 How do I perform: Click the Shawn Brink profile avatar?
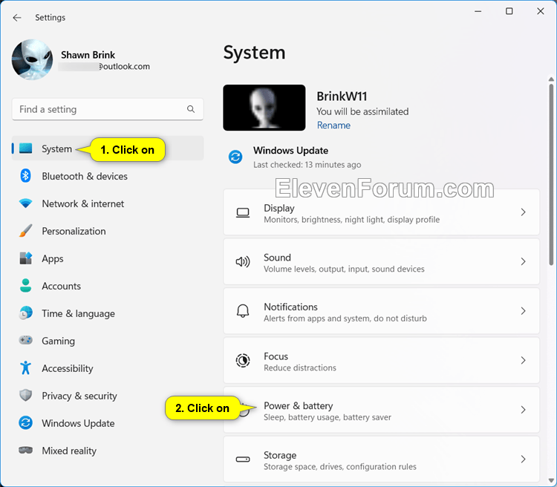32,59
